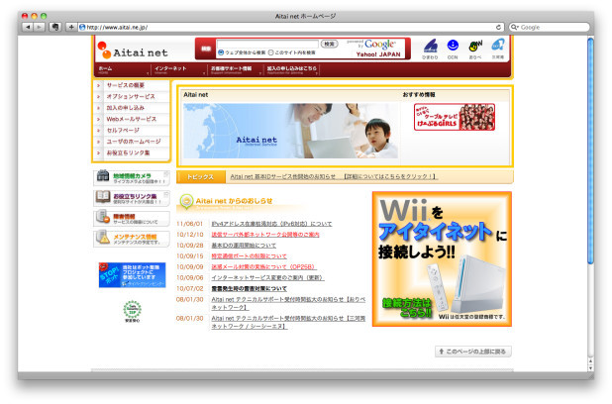The height and width of the screenshot is (404, 612).
Task: Click the 障害情報 server icon banner
Action: [x=132, y=219]
